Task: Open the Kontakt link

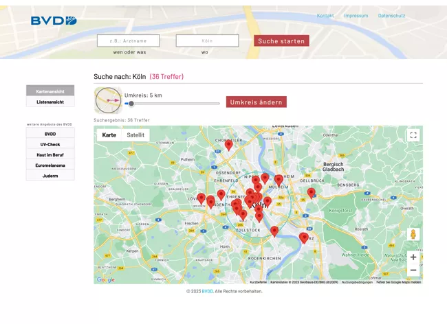Action: 325,16
